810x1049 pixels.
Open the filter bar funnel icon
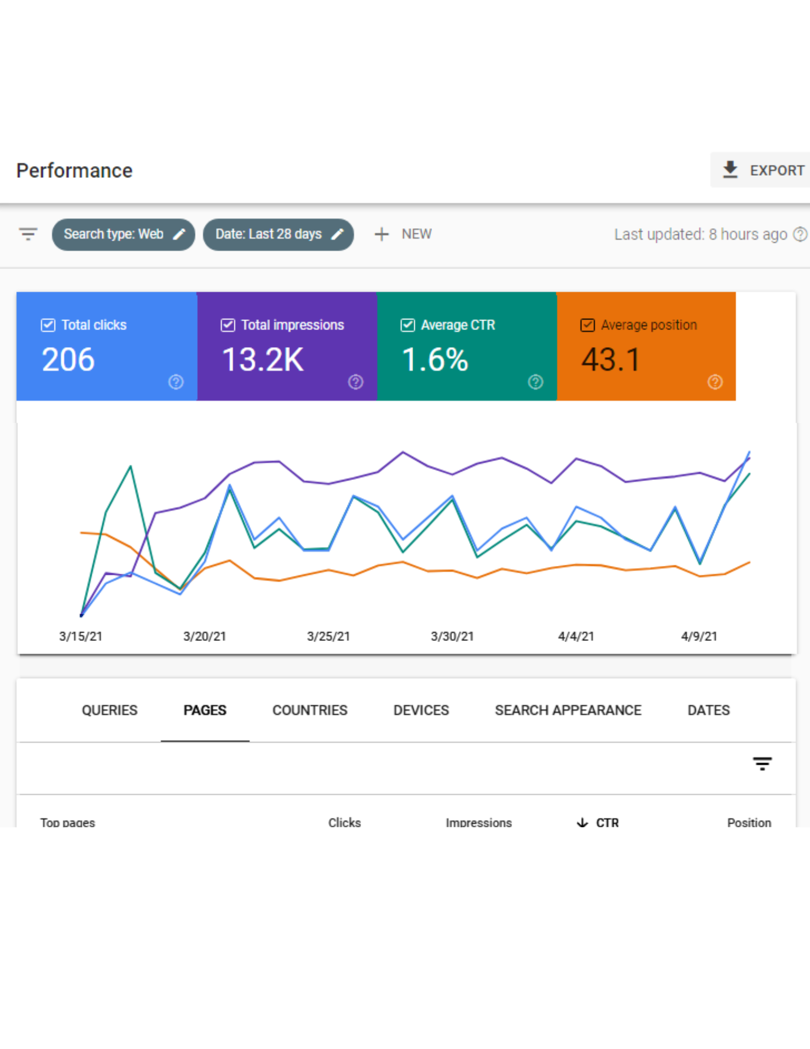point(28,234)
